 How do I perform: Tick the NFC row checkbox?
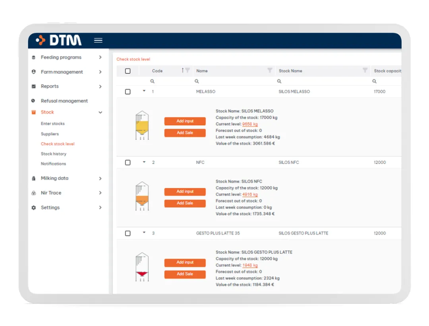click(x=128, y=163)
